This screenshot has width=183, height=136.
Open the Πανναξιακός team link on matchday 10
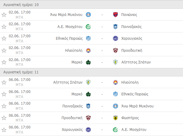click(x=131, y=26)
